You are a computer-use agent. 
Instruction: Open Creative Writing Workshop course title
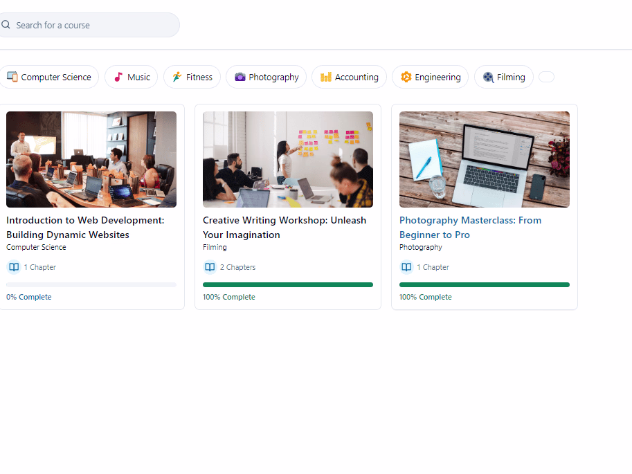coord(284,227)
